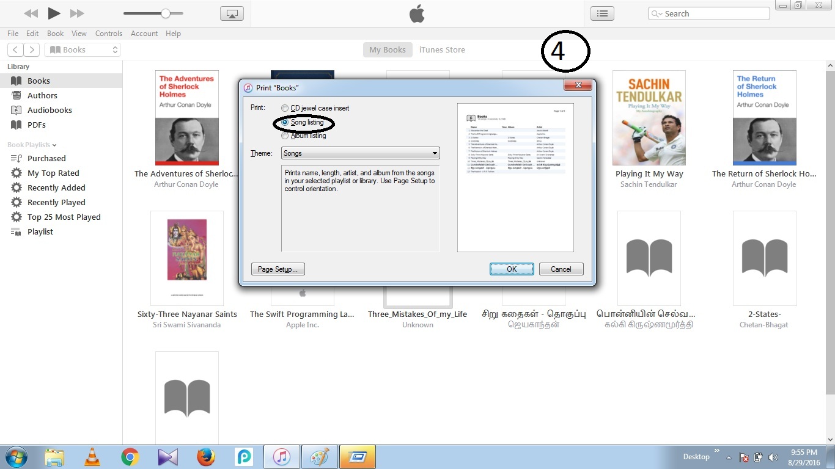The image size is (835, 469).
Task: Show hidden icons arrow in the system tray
Action: pyautogui.click(x=729, y=457)
